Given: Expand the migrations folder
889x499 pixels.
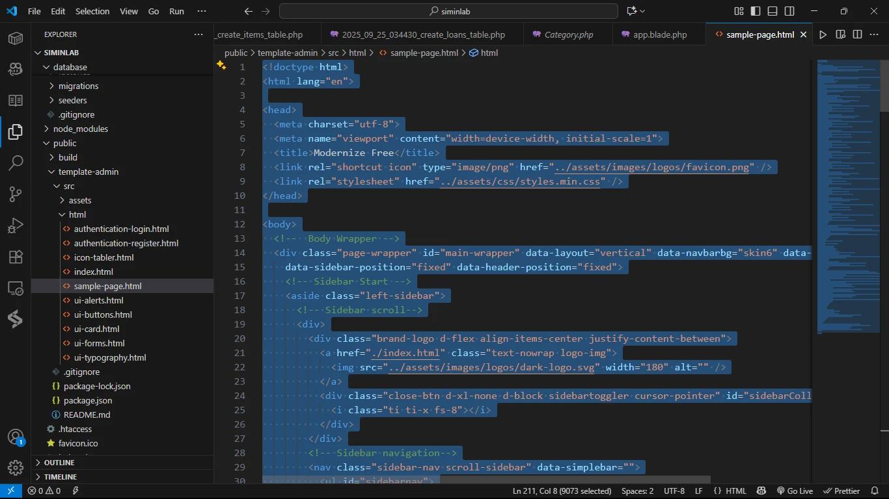Looking at the screenshot, I should pyautogui.click(x=78, y=86).
